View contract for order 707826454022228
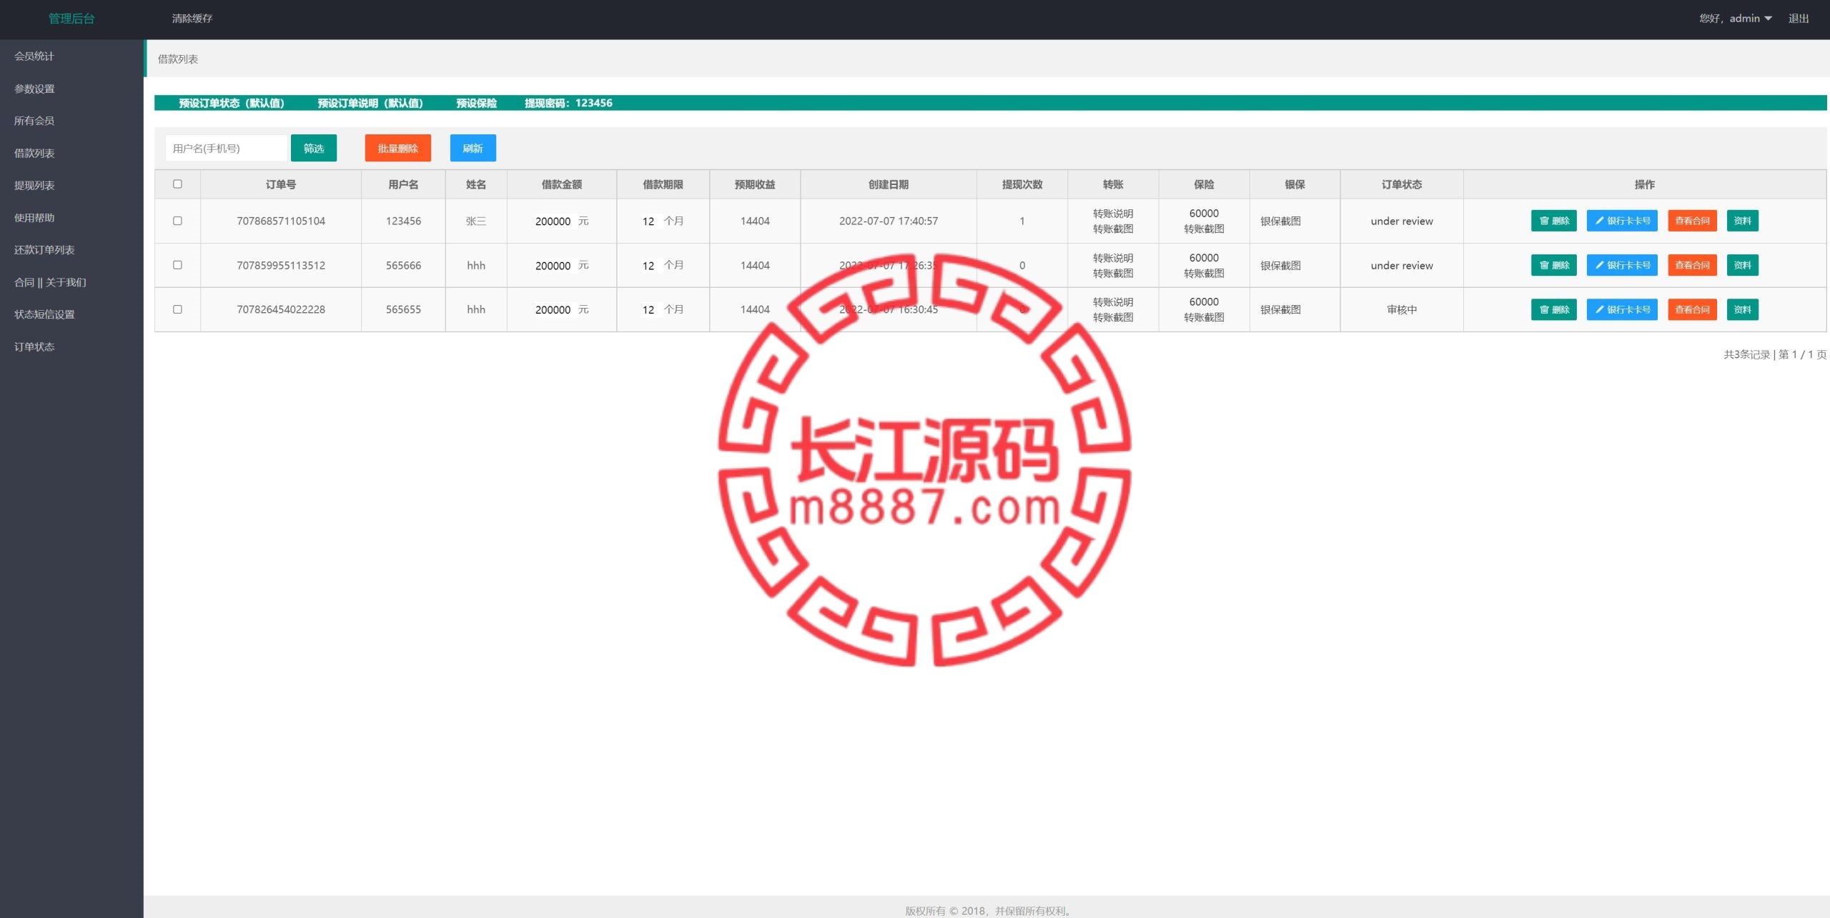Screen dimensions: 1830x918 coord(1692,309)
